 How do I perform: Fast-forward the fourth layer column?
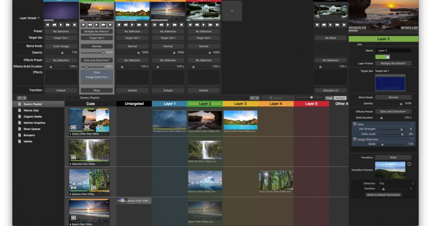point(175,25)
